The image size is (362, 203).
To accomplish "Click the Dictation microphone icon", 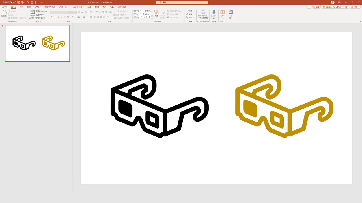I will click(214, 12).
